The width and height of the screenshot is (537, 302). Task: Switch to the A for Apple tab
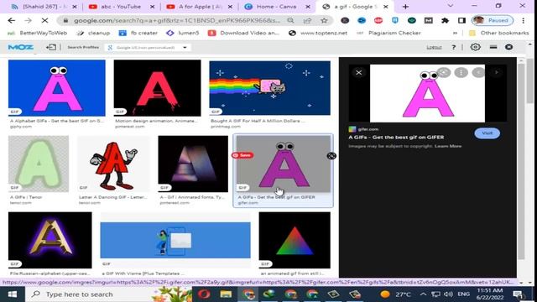[x=199, y=7]
